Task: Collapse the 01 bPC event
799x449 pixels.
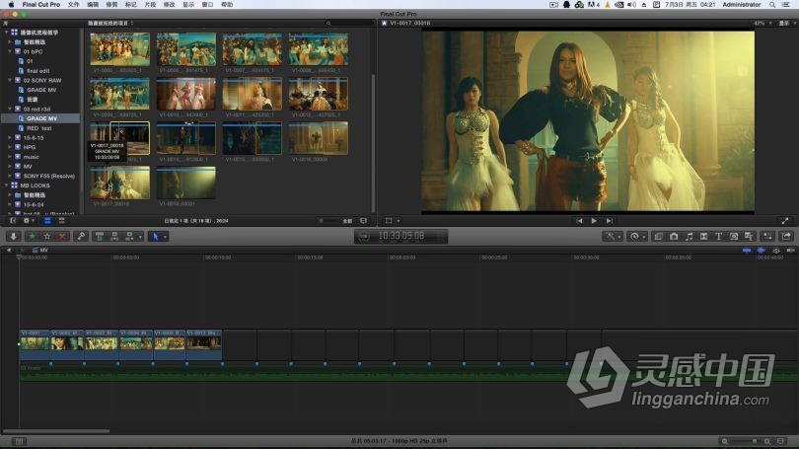Action: click(x=10, y=51)
